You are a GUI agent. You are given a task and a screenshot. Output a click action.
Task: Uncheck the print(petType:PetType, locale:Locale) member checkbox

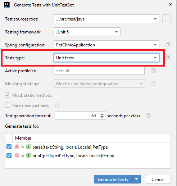9,155
